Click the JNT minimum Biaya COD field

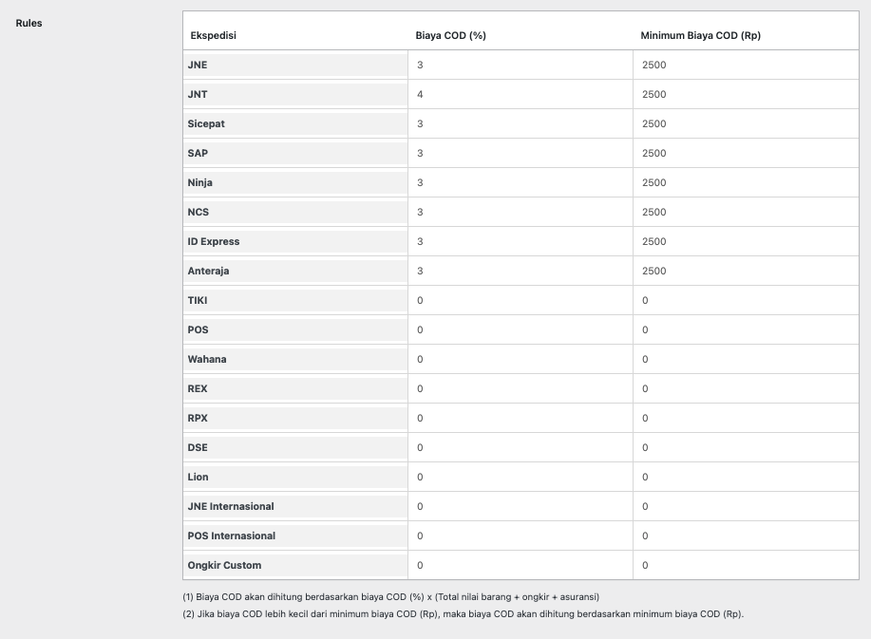click(x=746, y=94)
